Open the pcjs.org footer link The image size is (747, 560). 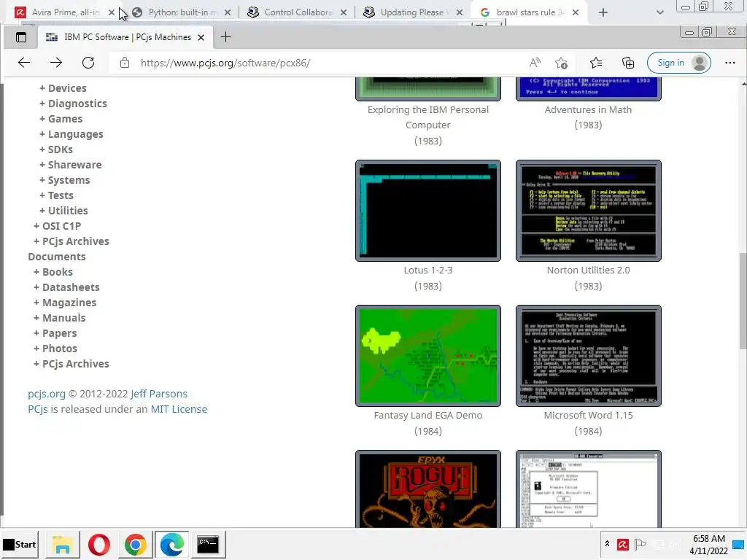(47, 394)
